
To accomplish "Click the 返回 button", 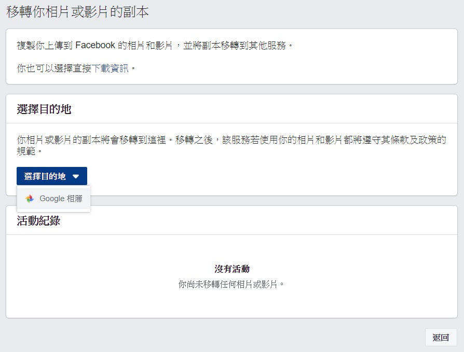I will 441,337.
